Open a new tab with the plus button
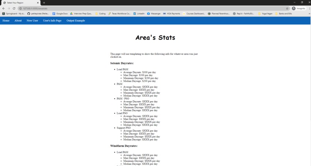Image resolution: width=311 pixels, height=166 pixels. click(x=44, y=3)
